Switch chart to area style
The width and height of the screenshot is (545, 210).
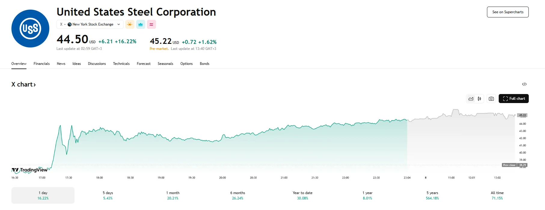click(x=471, y=99)
